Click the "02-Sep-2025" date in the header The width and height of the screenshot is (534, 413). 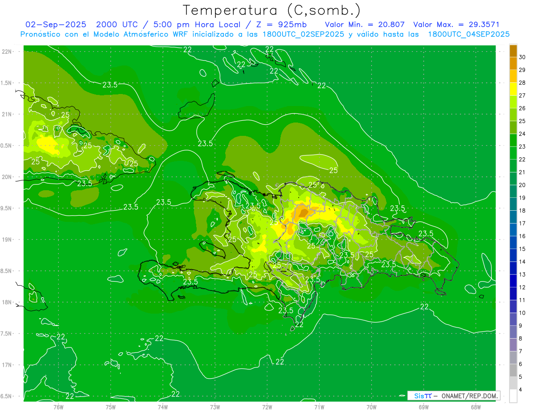click(x=56, y=25)
